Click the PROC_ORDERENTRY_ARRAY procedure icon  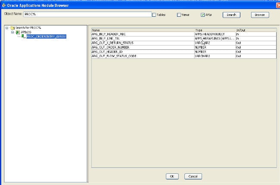(x=23, y=36)
